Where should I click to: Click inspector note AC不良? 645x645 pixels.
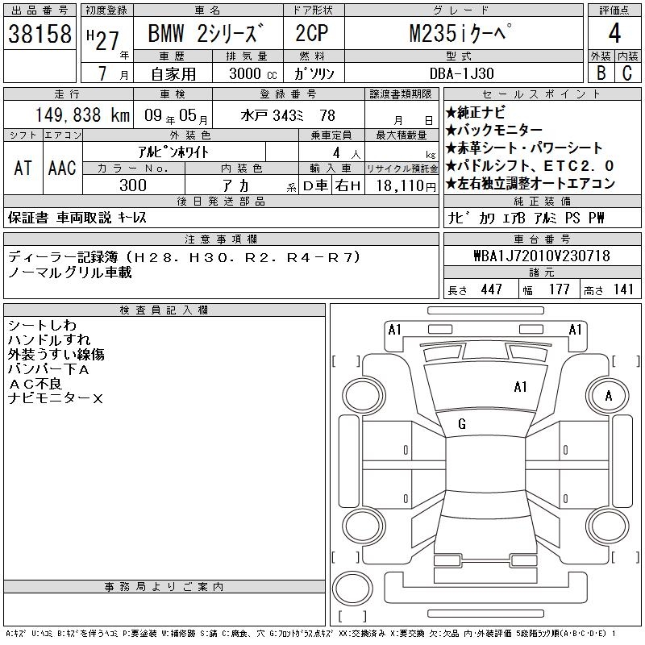click(x=35, y=384)
